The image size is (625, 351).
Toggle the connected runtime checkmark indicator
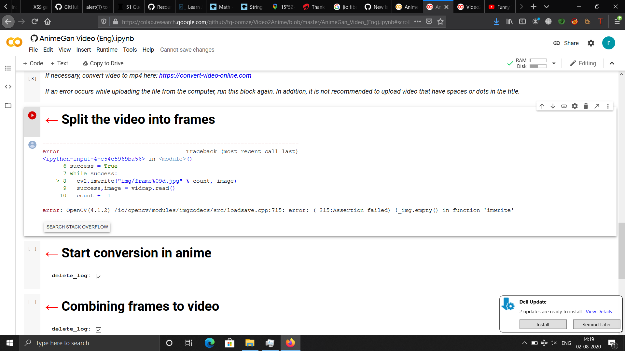[510, 63]
